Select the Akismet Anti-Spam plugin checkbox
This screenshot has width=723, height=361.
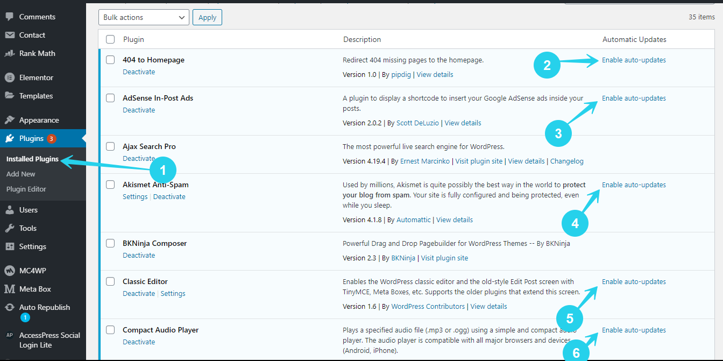click(x=110, y=185)
